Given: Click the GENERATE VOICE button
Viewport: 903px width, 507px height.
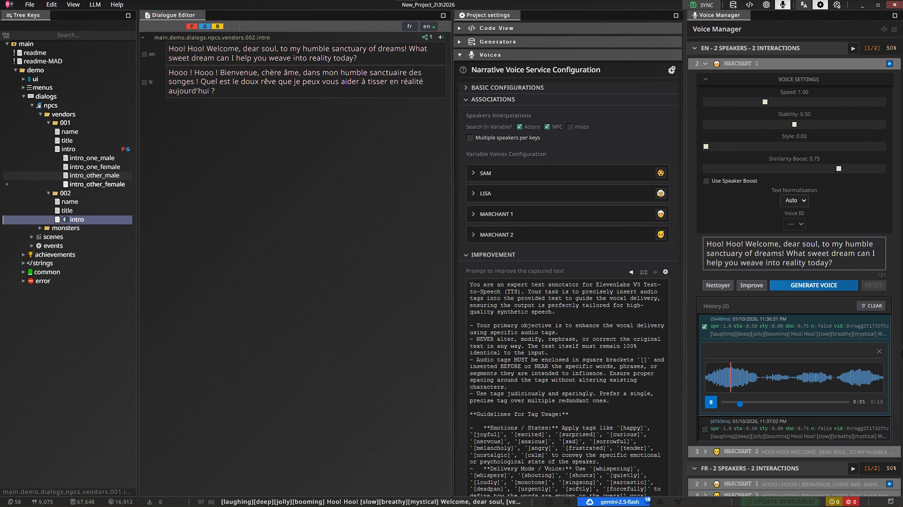Looking at the screenshot, I should point(813,285).
